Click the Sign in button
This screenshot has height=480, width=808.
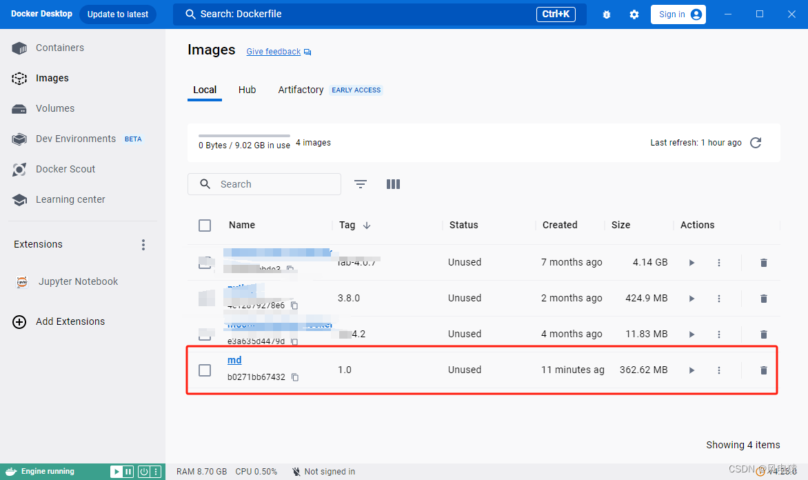[678, 14]
